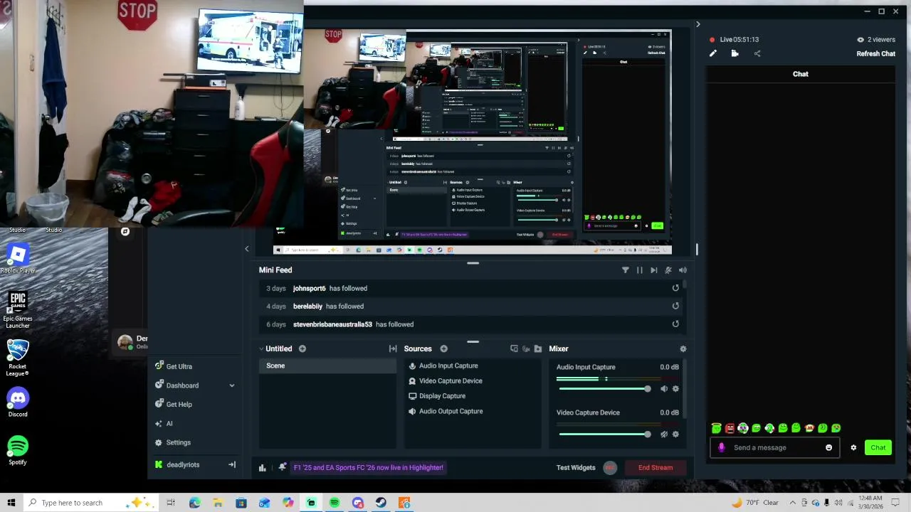Image resolution: width=911 pixels, height=512 pixels.
Task: Click the End Stream button
Action: pos(655,468)
